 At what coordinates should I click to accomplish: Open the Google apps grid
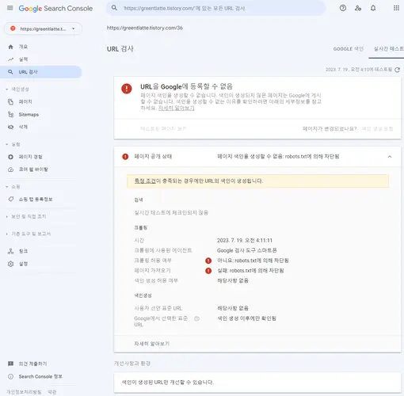[396, 8]
